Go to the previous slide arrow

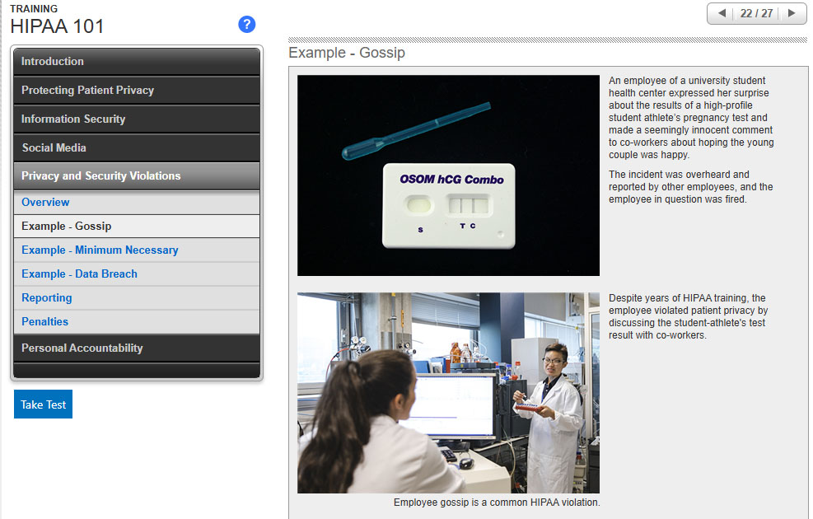point(722,13)
